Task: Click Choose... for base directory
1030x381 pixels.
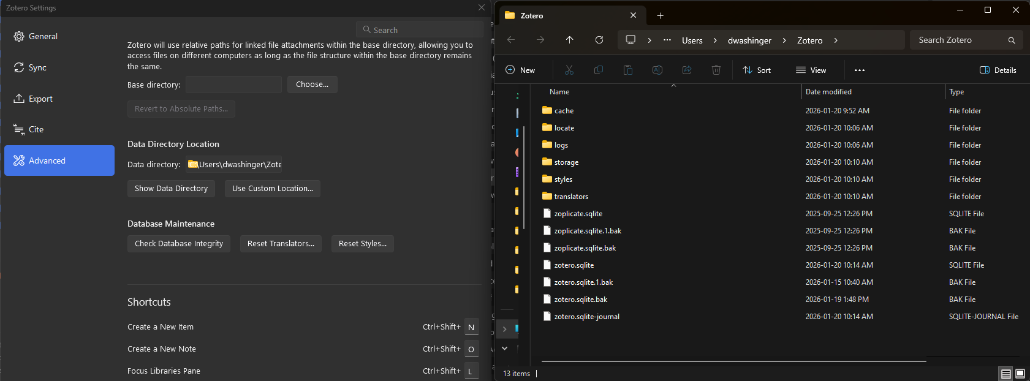Action: [x=312, y=85]
